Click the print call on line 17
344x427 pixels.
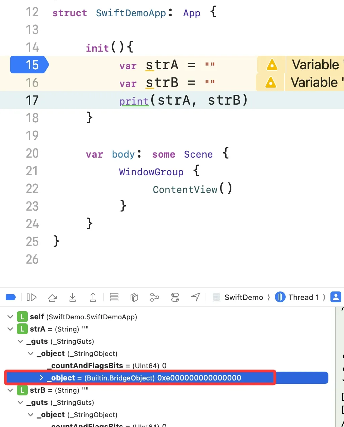tap(134, 101)
